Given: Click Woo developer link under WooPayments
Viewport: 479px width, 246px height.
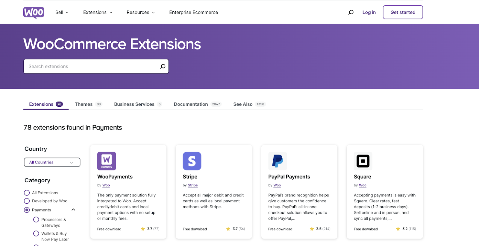Looking at the screenshot, I should 106,185.
